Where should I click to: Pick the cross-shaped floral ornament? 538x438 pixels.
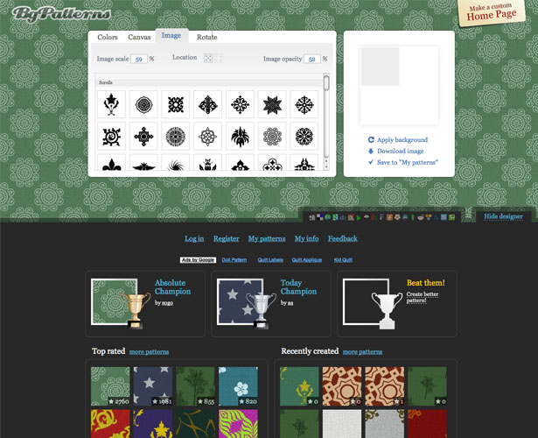(240, 104)
